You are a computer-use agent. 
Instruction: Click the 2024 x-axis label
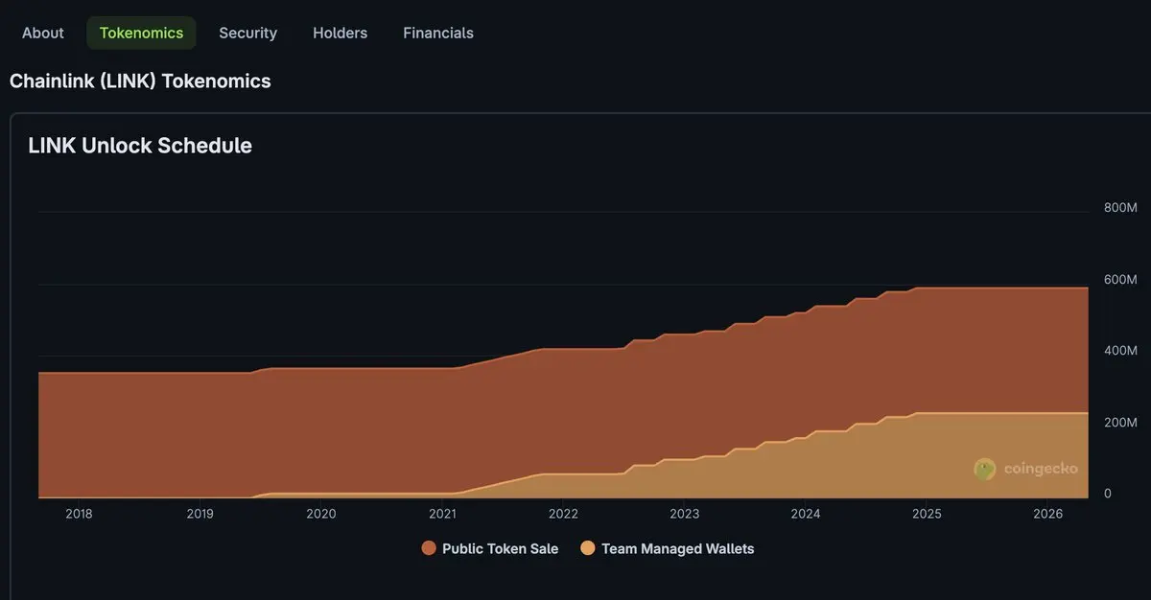tap(806, 514)
